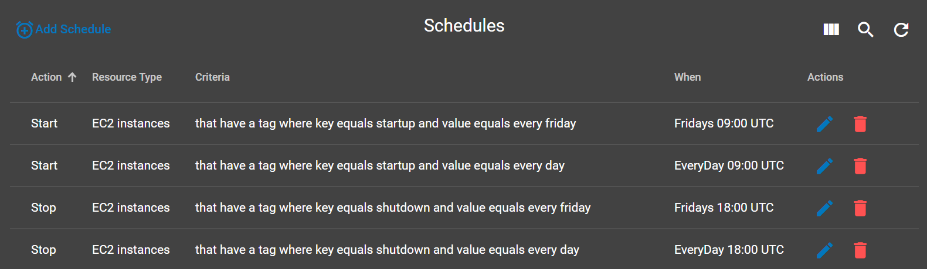Delete the Fridays 09:00 UTC start schedule

[x=860, y=124]
